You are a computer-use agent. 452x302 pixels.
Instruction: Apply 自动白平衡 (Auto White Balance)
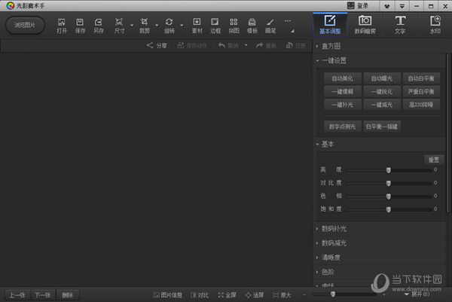[x=421, y=78]
